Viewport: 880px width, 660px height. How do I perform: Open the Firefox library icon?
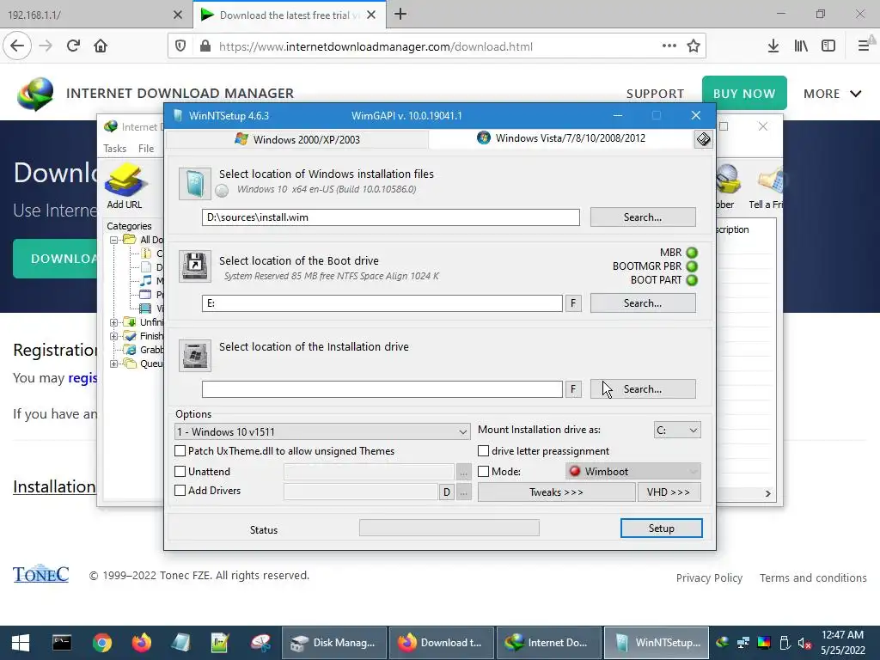801,46
